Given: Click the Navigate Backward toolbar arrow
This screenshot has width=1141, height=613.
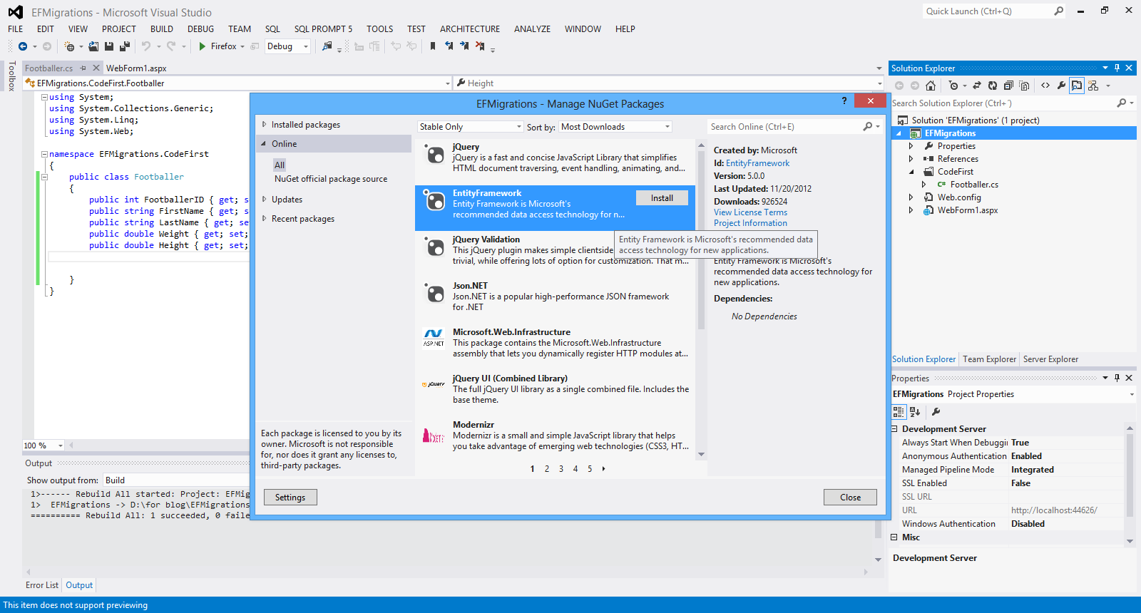Looking at the screenshot, I should (x=23, y=46).
